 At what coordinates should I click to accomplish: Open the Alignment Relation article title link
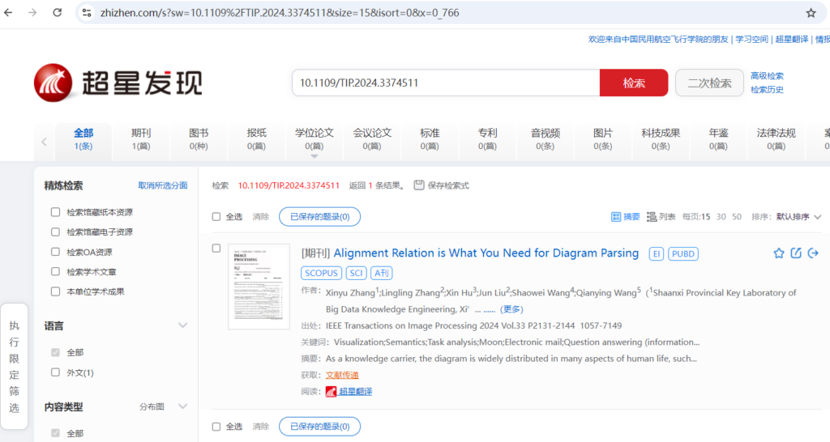(x=486, y=253)
